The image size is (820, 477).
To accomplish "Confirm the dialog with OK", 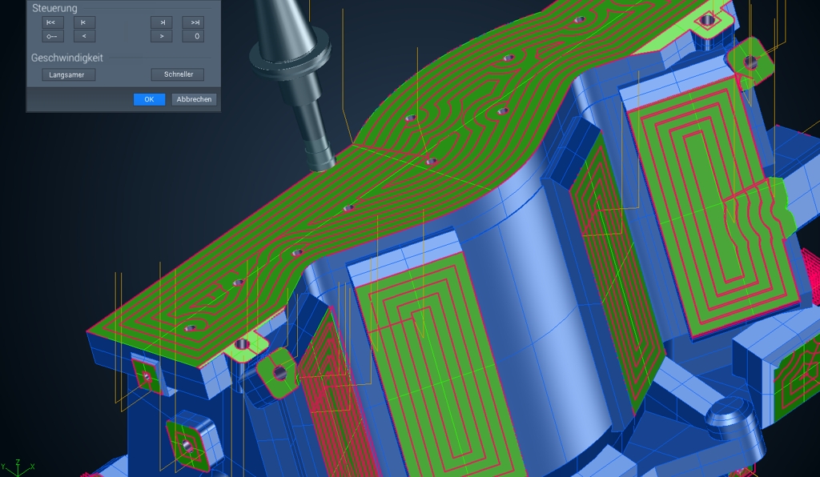I will [149, 99].
